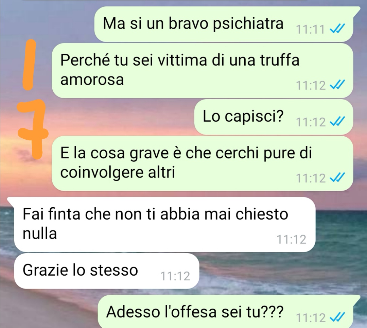Viewport: 367px width, 328px height.
Task: Click read ticks on 'Adesso l'offesa sei tu???'
Action: coord(337,318)
